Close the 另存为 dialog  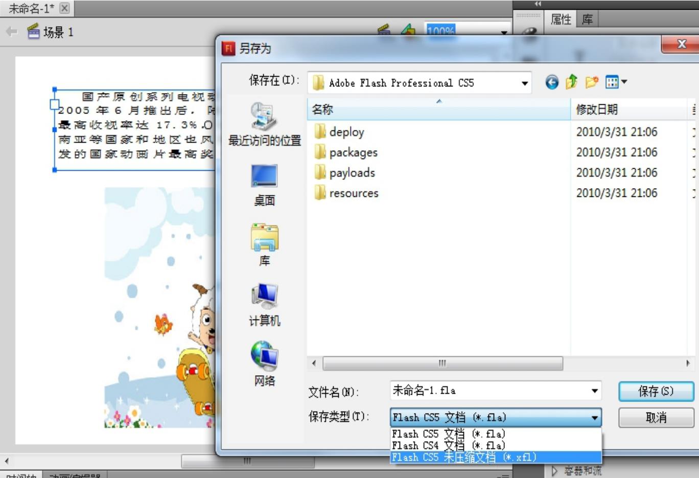[x=681, y=44]
